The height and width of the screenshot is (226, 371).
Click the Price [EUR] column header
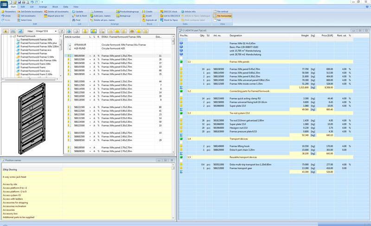coord(327,36)
